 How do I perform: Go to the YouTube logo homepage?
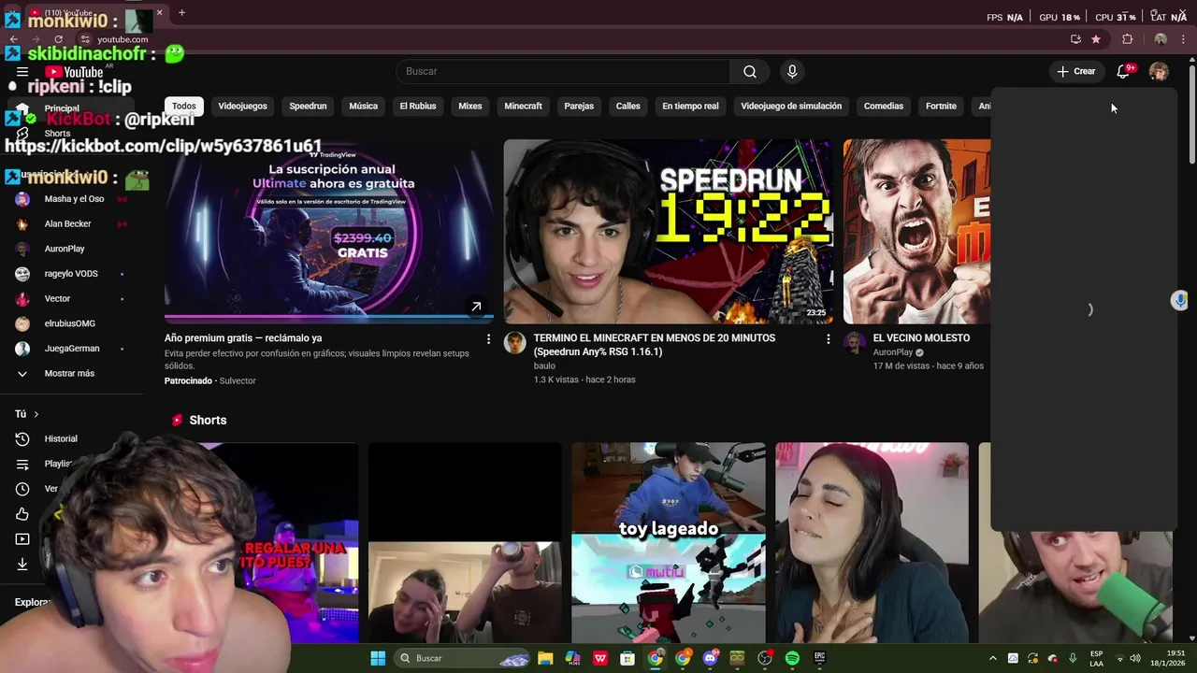74,72
